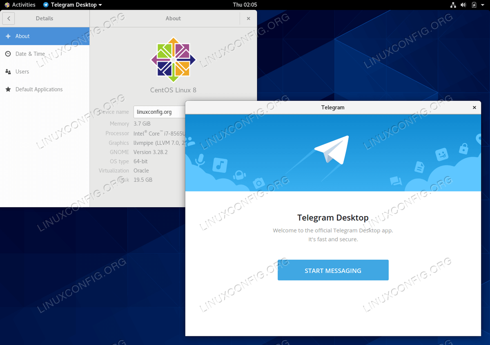490x345 pixels.
Task: Close the About settings window
Action: point(248,18)
